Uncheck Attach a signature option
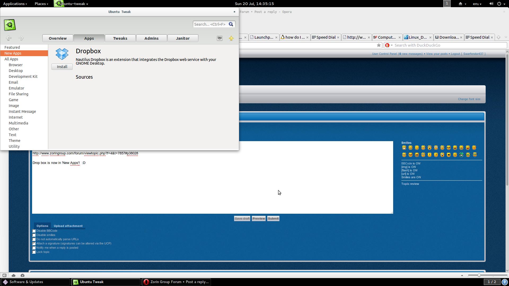 [34, 244]
